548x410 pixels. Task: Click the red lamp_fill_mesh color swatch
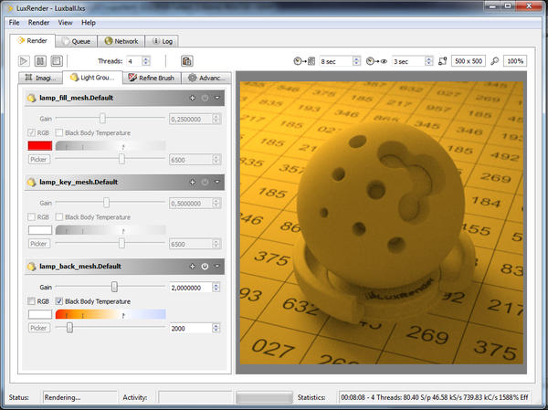pos(40,146)
